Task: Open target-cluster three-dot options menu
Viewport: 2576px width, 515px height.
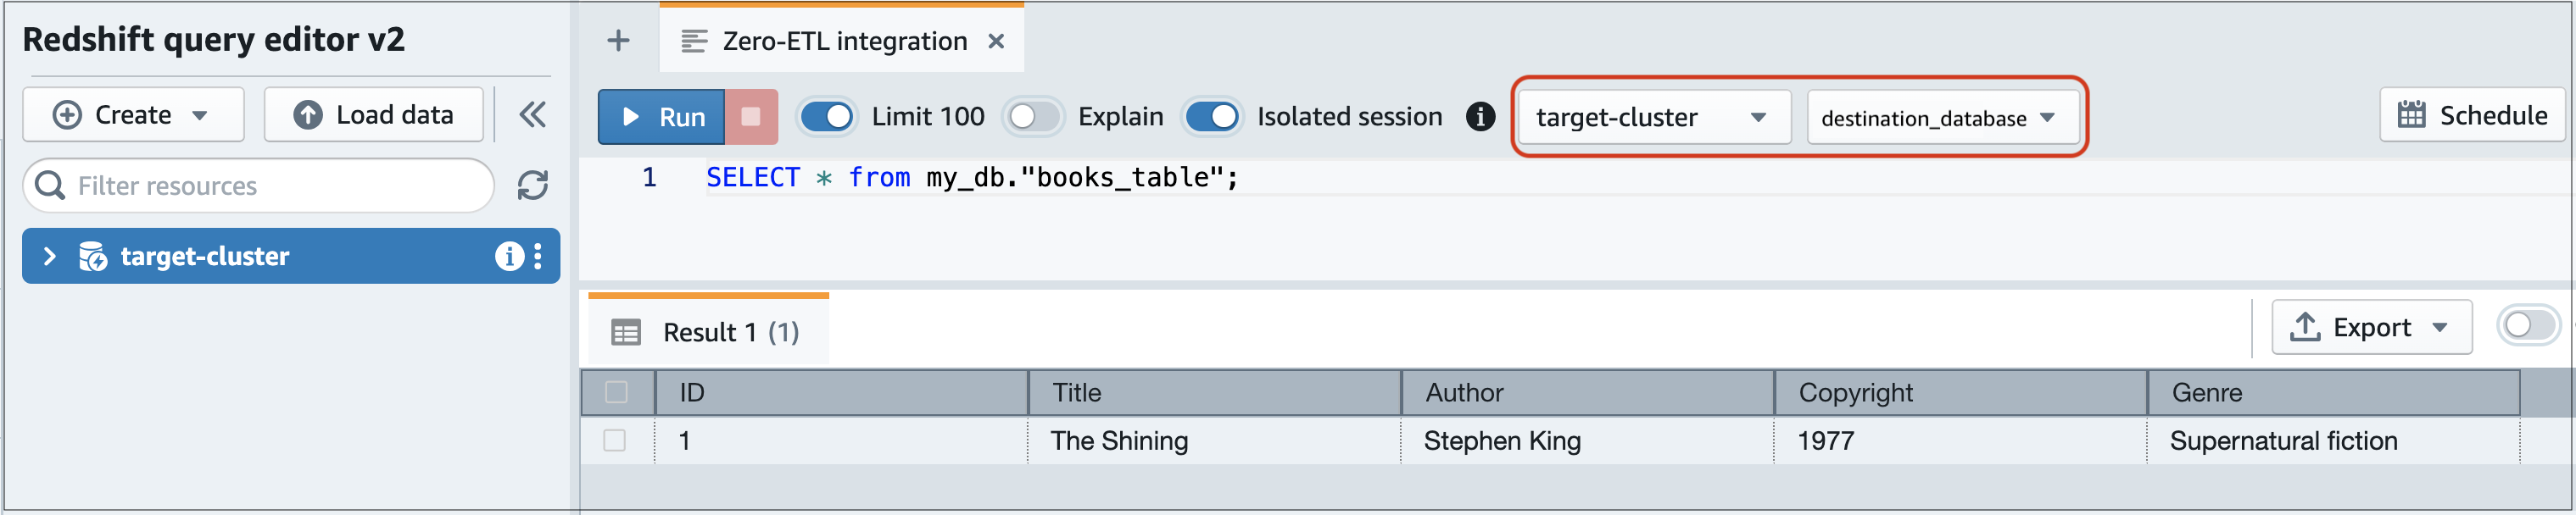Action: [541, 257]
